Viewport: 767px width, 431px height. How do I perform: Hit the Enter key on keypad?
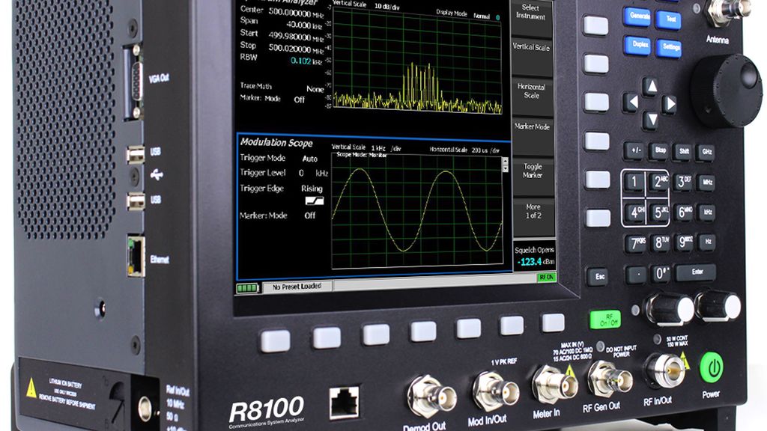pyautogui.click(x=697, y=272)
